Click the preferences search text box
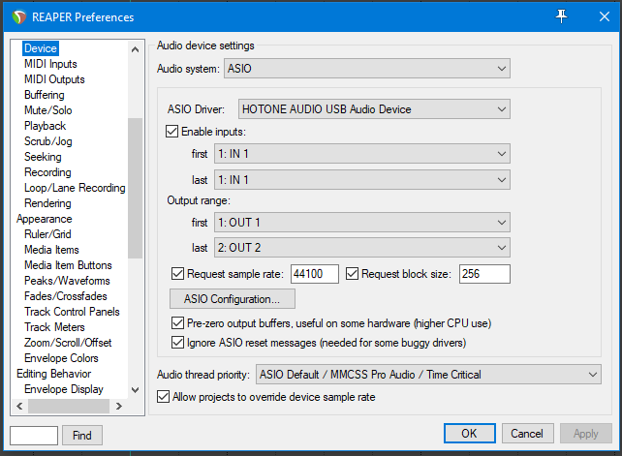 33,436
